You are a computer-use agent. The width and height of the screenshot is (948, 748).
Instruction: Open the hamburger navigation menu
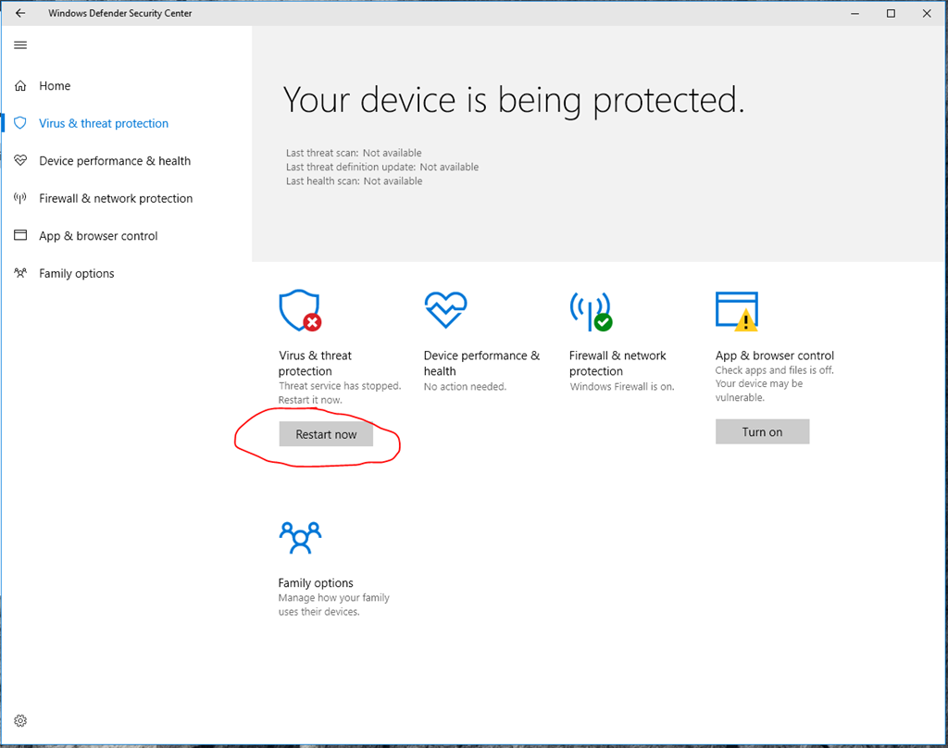20,44
